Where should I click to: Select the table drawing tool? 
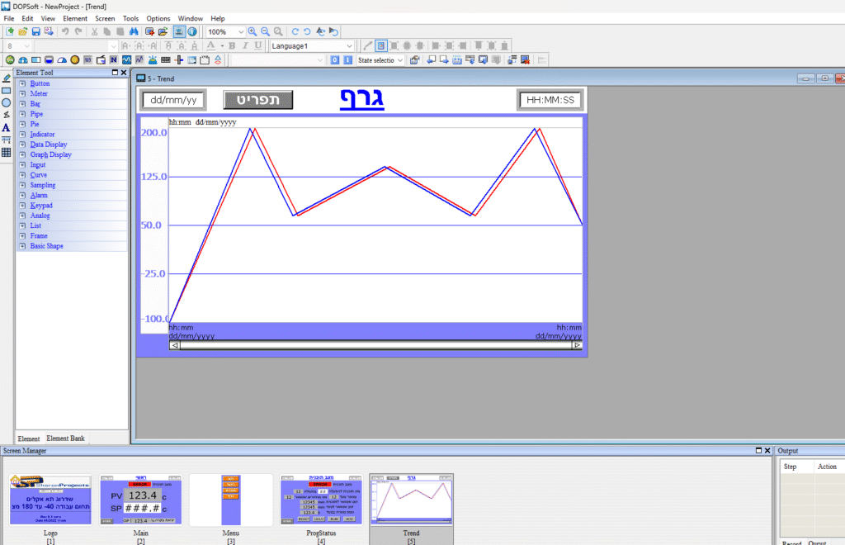click(x=6, y=153)
